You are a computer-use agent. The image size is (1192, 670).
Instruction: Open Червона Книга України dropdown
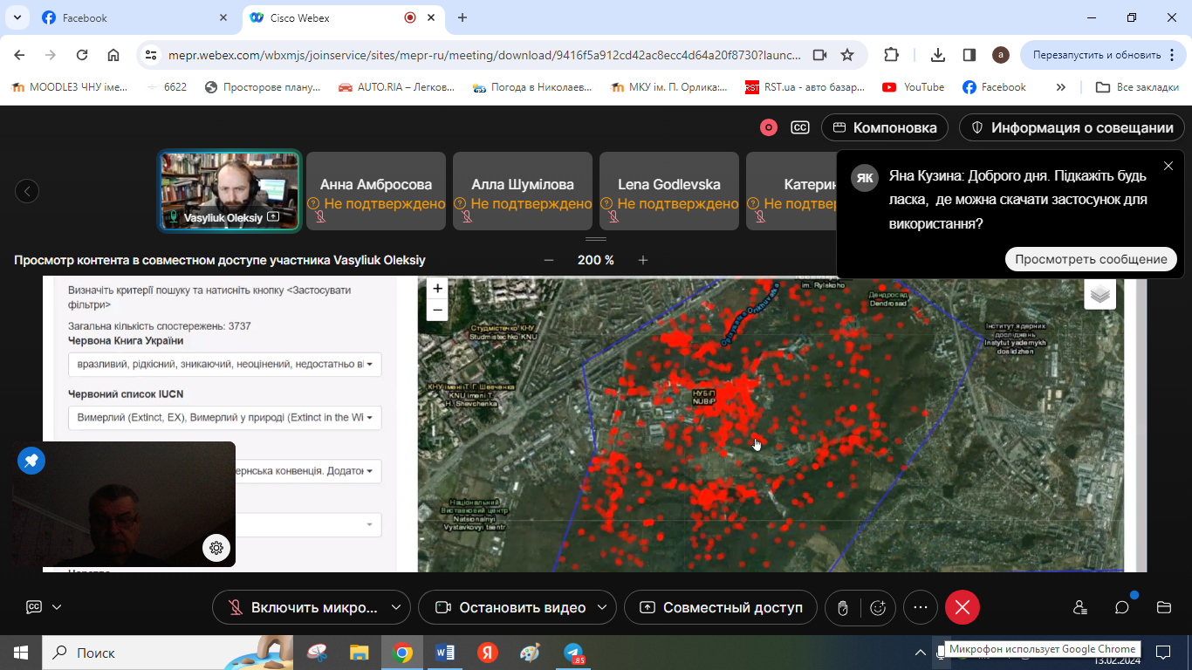point(225,364)
